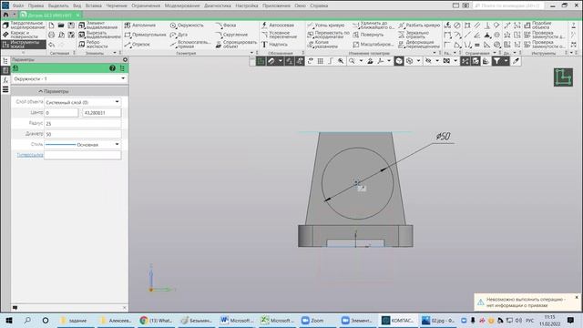Select the Фаска chamfer tool
This screenshot has width=583, height=328.
point(226,25)
